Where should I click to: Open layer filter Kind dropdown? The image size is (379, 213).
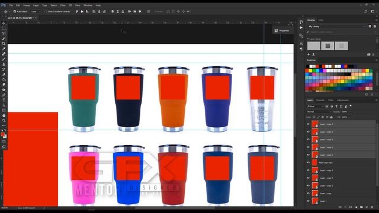[x=314, y=106]
